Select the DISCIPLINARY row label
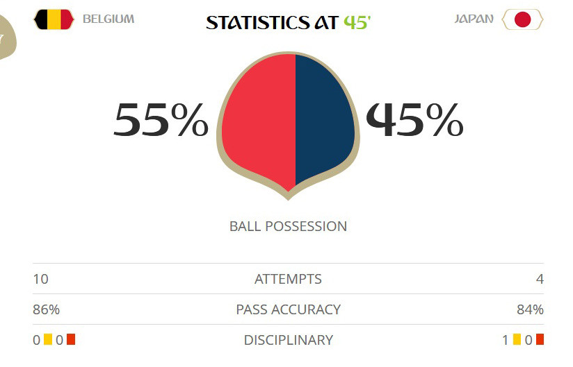 click(x=288, y=340)
